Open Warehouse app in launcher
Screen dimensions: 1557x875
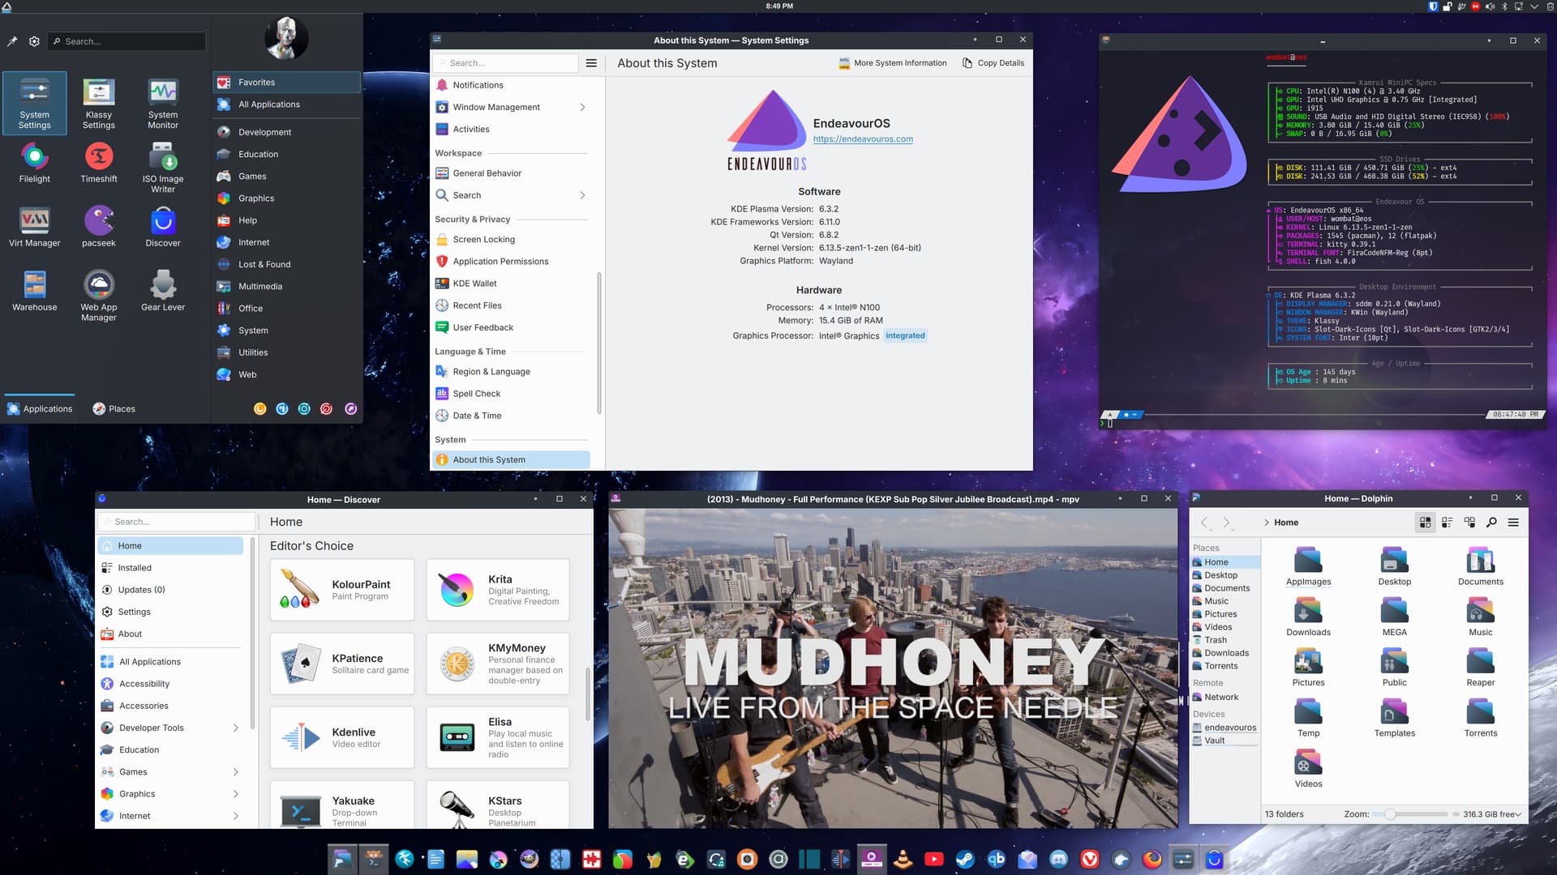[x=34, y=290]
